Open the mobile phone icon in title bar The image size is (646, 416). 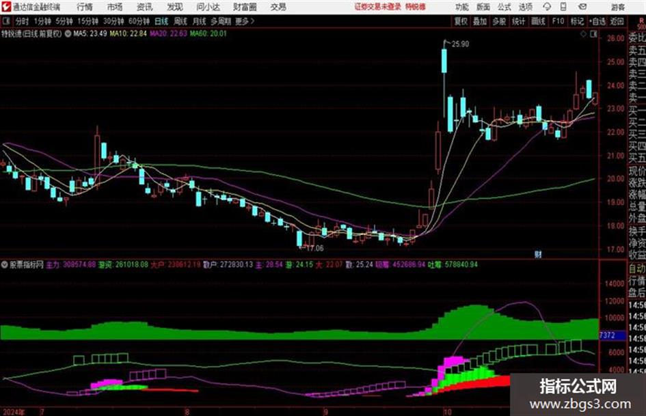(563, 7)
